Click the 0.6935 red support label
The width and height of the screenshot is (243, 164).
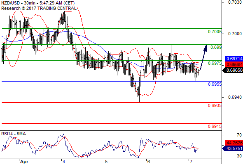(215, 105)
